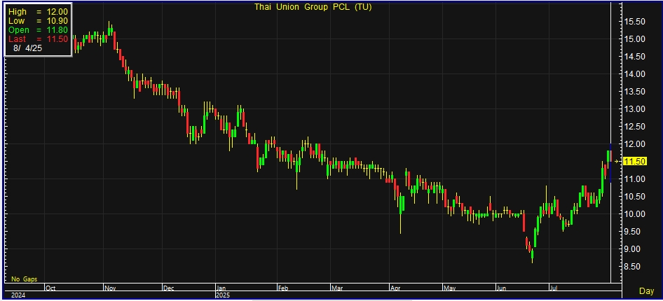Screen dimensions: 663x301
Task: Click the 15.00 price axis label
Action: [634, 39]
